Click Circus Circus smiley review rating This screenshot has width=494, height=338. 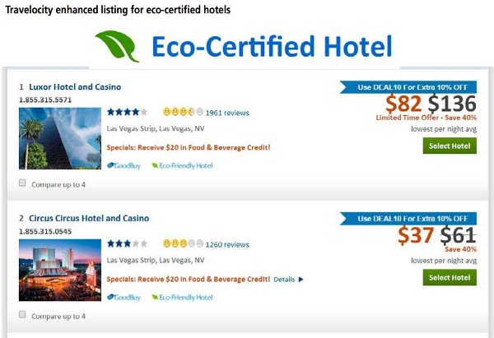(x=183, y=243)
